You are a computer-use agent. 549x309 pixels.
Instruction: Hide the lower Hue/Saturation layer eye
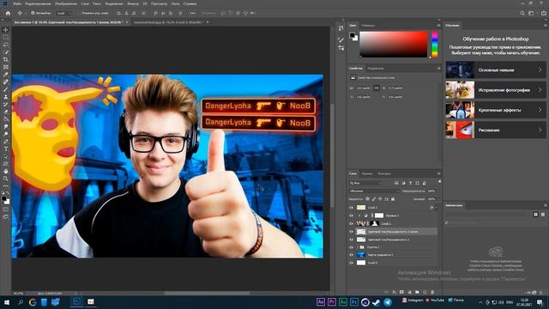351,239
